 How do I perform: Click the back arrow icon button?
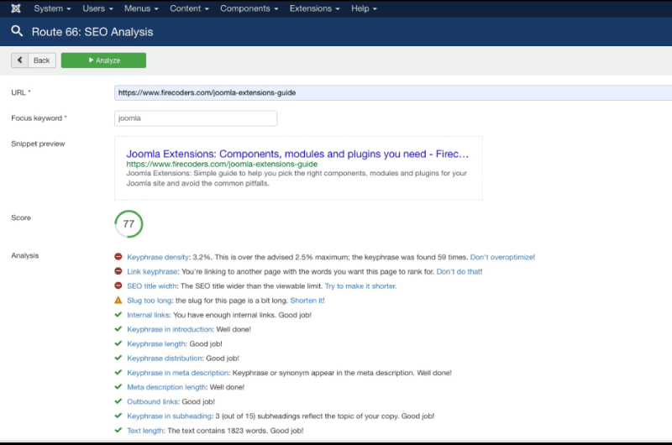[x=19, y=60]
